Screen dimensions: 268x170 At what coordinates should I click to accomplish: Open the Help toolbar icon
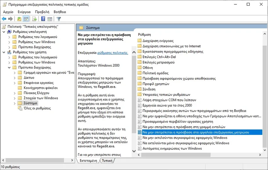(43, 19)
